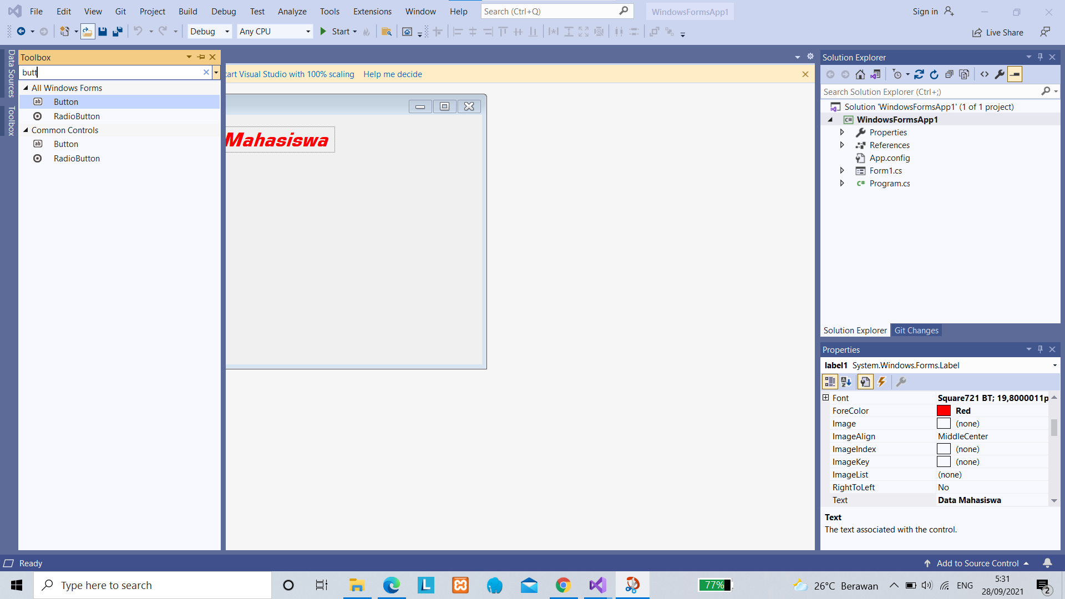Open code view via the View Code icon

[x=986, y=74]
